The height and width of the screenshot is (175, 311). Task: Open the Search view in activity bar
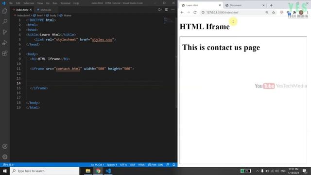tap(5, 21)
